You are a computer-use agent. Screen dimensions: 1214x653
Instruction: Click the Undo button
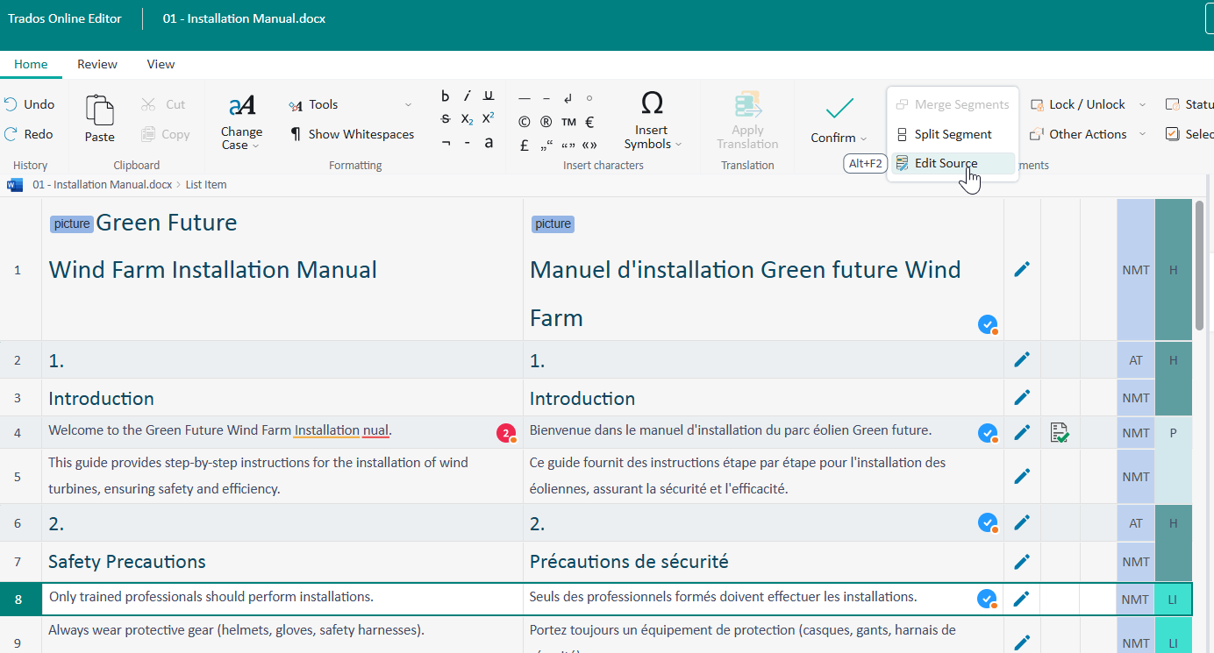pyautogui.click(x=32, y=103)
